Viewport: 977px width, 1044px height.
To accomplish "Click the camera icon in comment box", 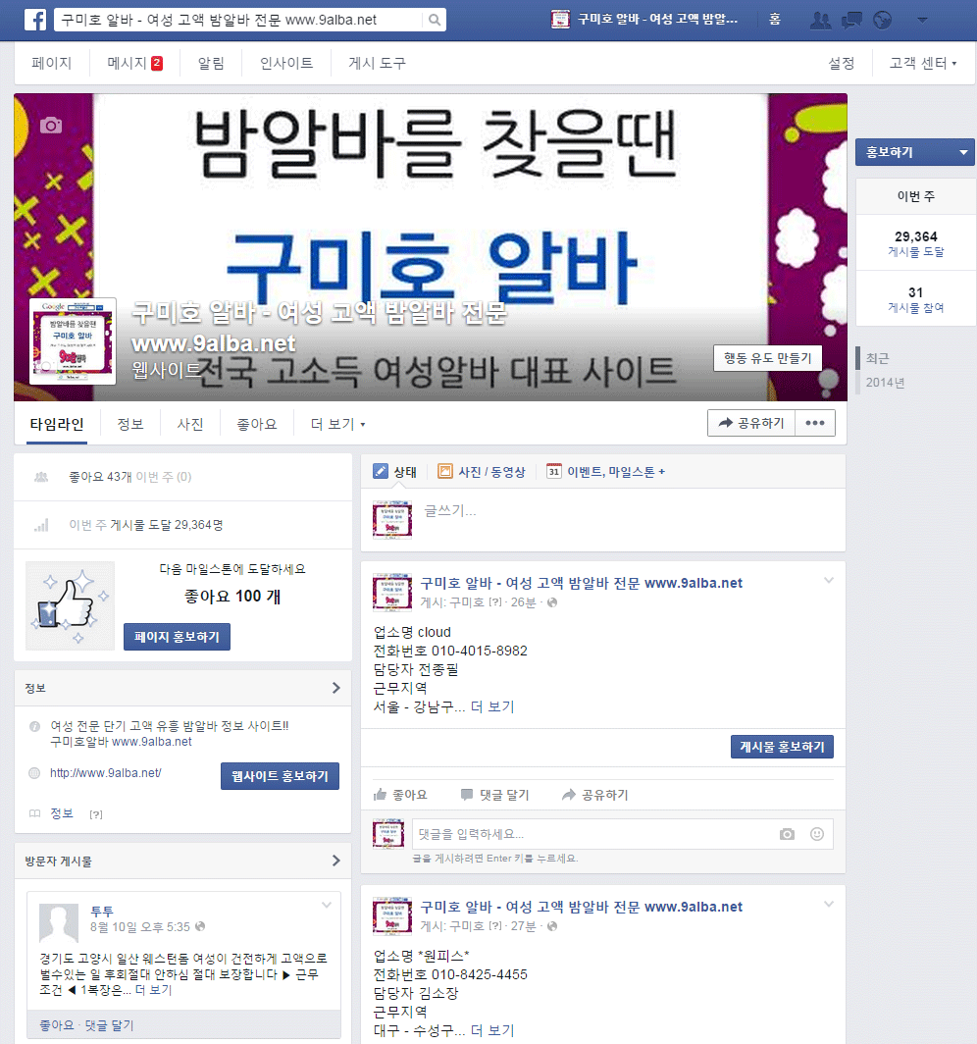I will point(788,834).
